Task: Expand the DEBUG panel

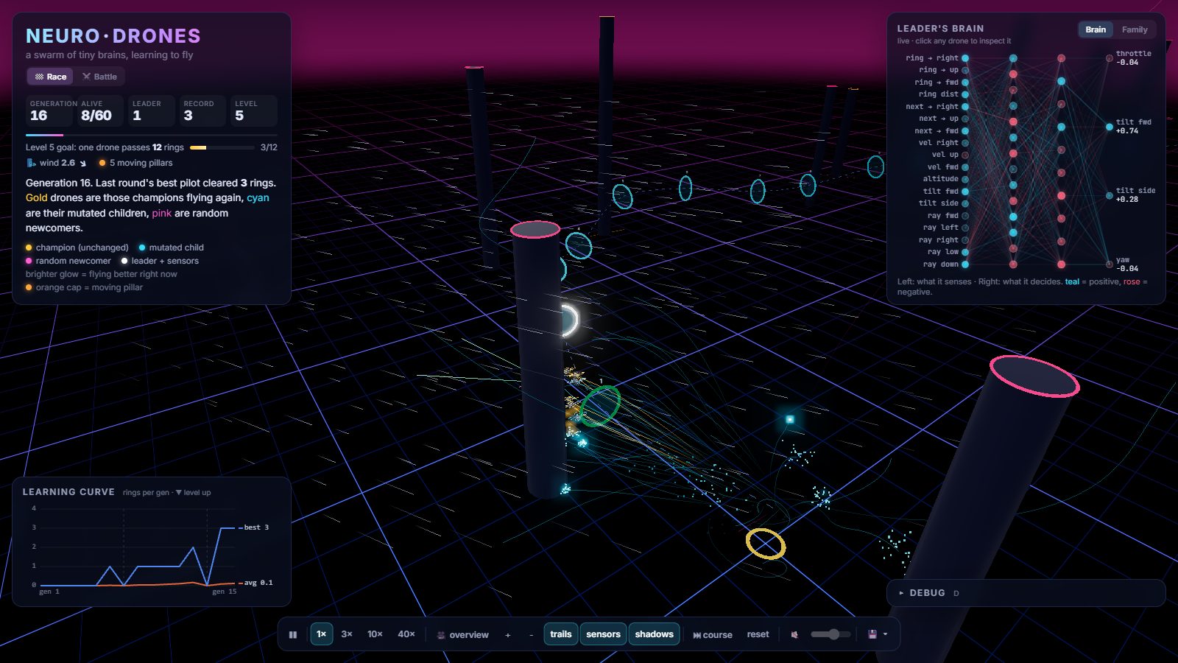Action: (1026, 593)
